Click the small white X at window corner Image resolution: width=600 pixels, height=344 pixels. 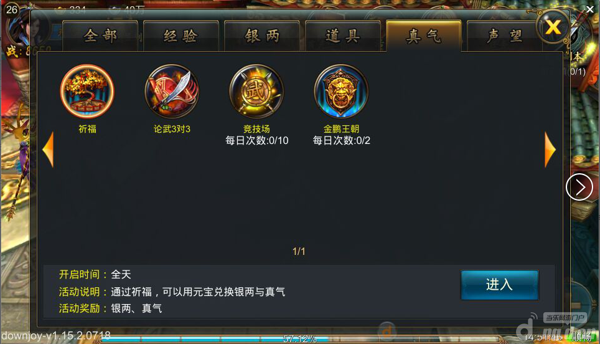click(589, 9)
